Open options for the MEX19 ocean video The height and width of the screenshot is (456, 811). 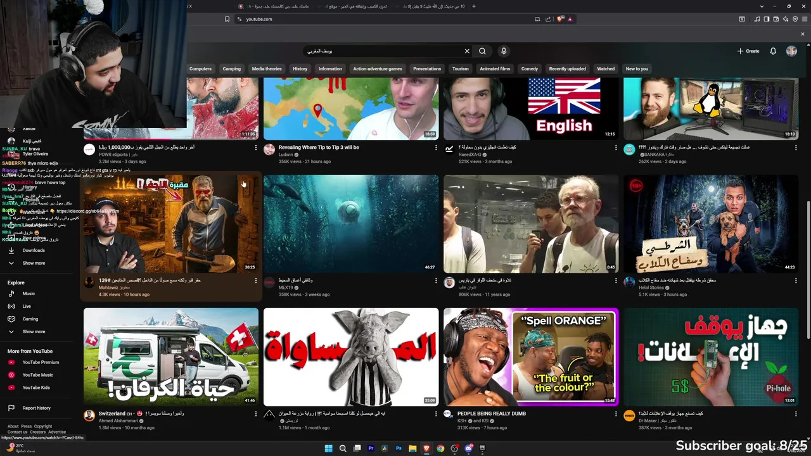pyautogui.click(x=436, y=281)
